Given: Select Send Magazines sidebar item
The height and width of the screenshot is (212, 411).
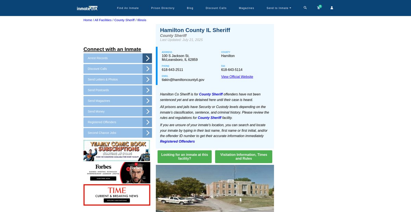Looking at the screenshot, I should (x=113, y=101).
